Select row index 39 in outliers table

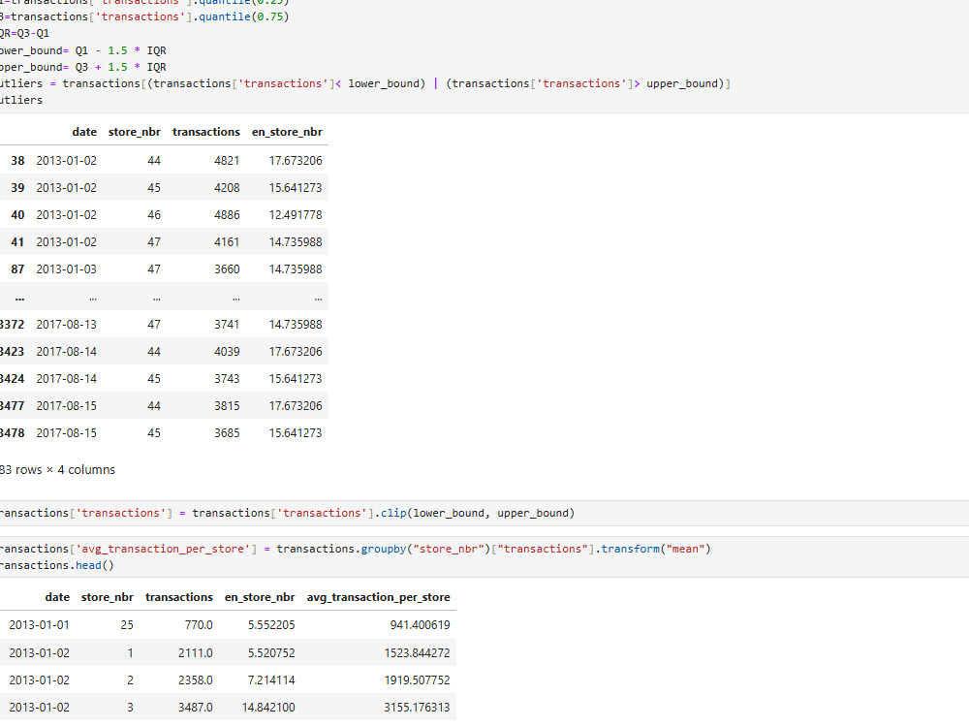pyautogui.click(x=17, y=188)
